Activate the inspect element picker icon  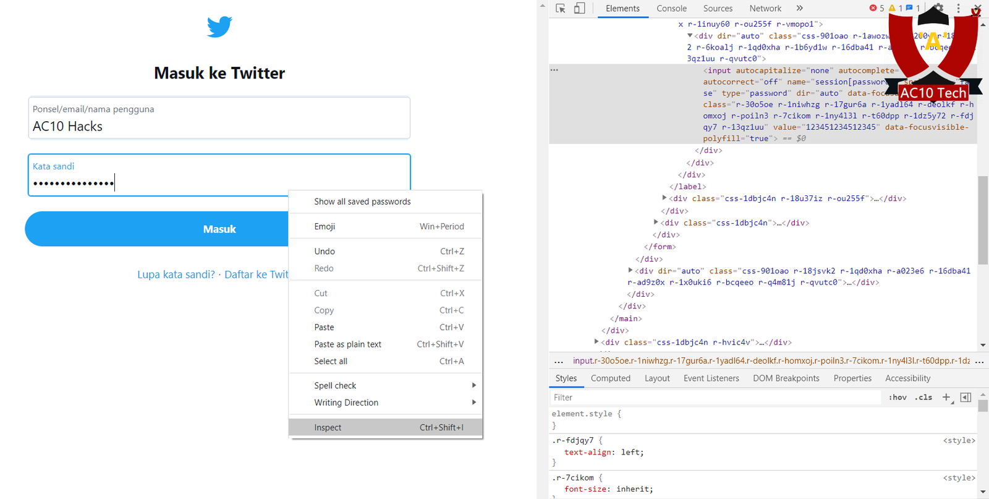[x=561, y=9]
